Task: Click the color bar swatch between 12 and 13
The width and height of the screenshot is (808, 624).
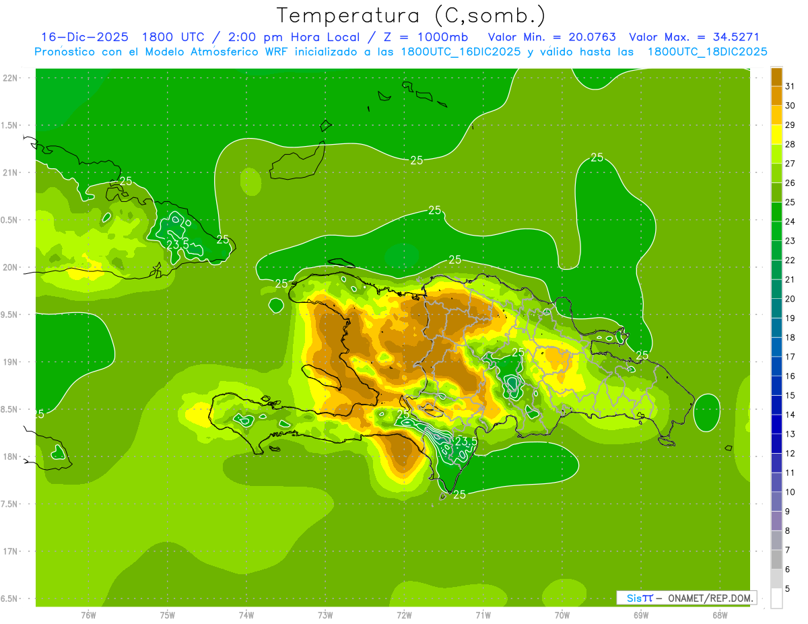Action: point(776,444)
